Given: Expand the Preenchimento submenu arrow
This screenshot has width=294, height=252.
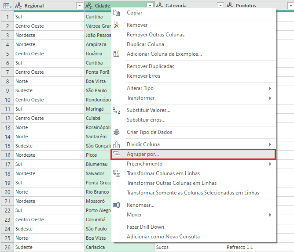Looking at the screenshot, I should (270, 164).
